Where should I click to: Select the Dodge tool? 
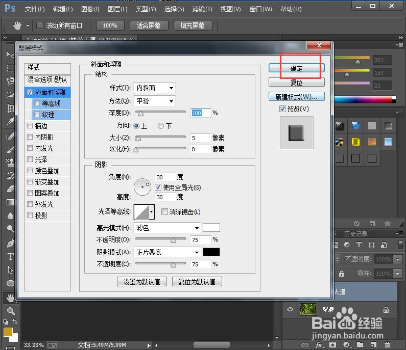(x=10, y=229)
